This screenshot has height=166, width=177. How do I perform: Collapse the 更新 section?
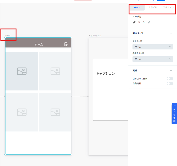[x=171, y=71]
